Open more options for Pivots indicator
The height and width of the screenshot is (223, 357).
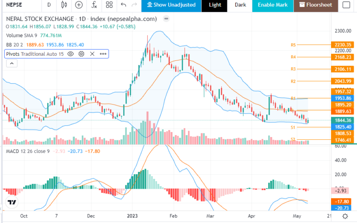pyautogui.click(x=103, y=54)
